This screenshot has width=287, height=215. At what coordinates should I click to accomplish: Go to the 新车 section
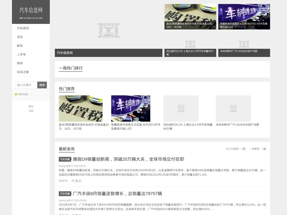pos(20,46)
